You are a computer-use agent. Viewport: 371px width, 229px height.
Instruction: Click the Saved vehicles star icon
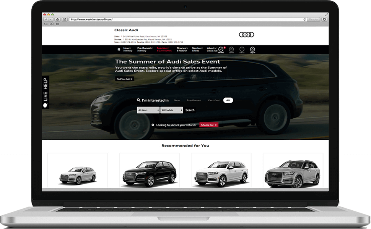[x=231, y=49]
